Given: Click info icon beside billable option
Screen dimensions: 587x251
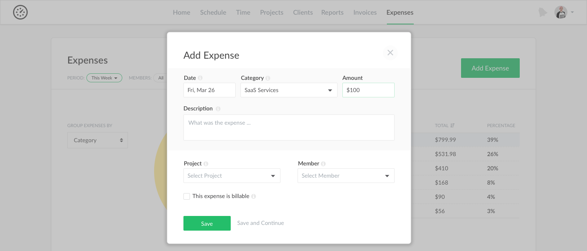Looking at the screenshot, I should coord(254,196).
